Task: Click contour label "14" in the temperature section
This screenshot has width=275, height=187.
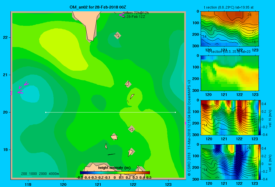Action: (x=205, y=37)
